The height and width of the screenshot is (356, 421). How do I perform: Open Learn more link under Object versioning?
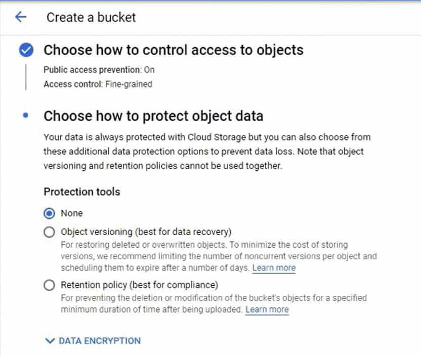[274, 268]
